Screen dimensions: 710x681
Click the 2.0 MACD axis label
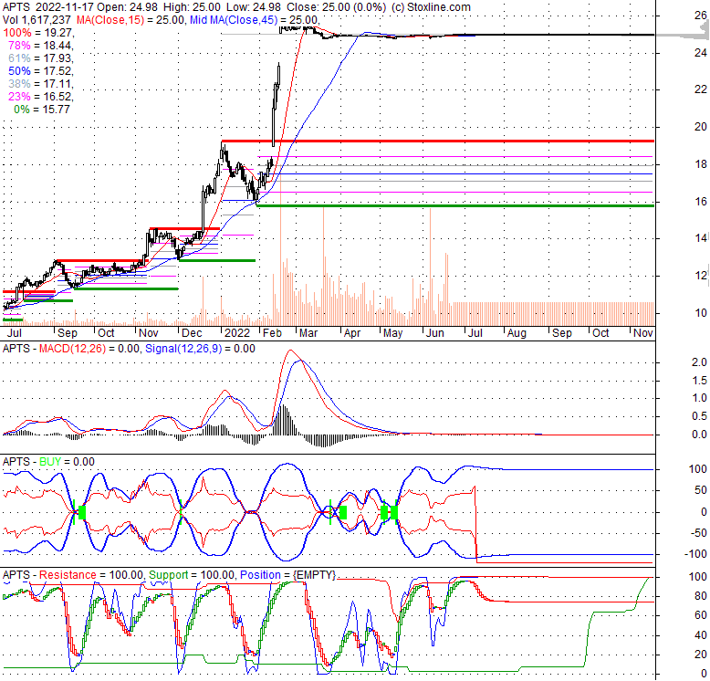[x=699, y=362]
